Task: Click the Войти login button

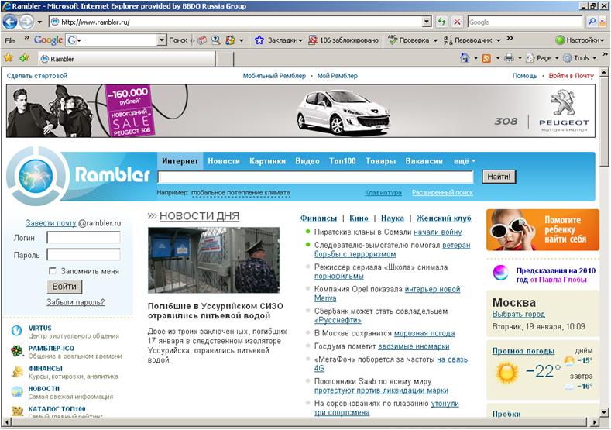Action: coord(64,287)
